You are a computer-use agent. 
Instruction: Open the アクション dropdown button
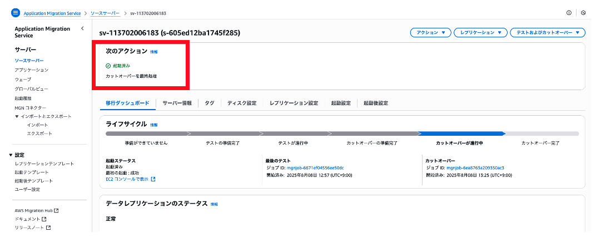click(x=430, y=33)
